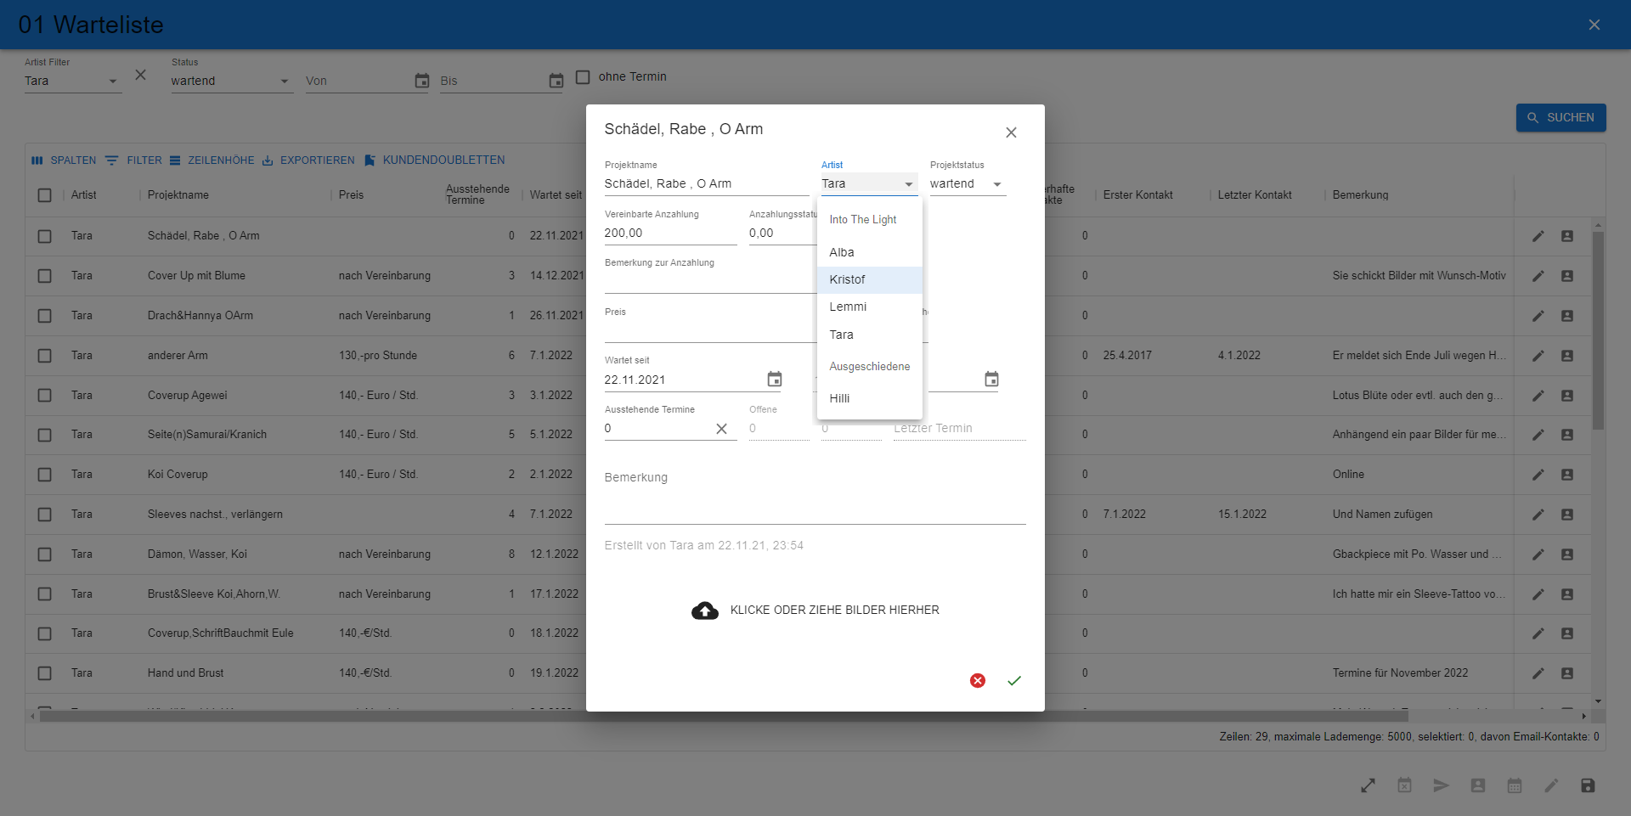Close the 01 Warteliste window
The height and width of the screenshot is (816, 1631).
click(1594, 25)
